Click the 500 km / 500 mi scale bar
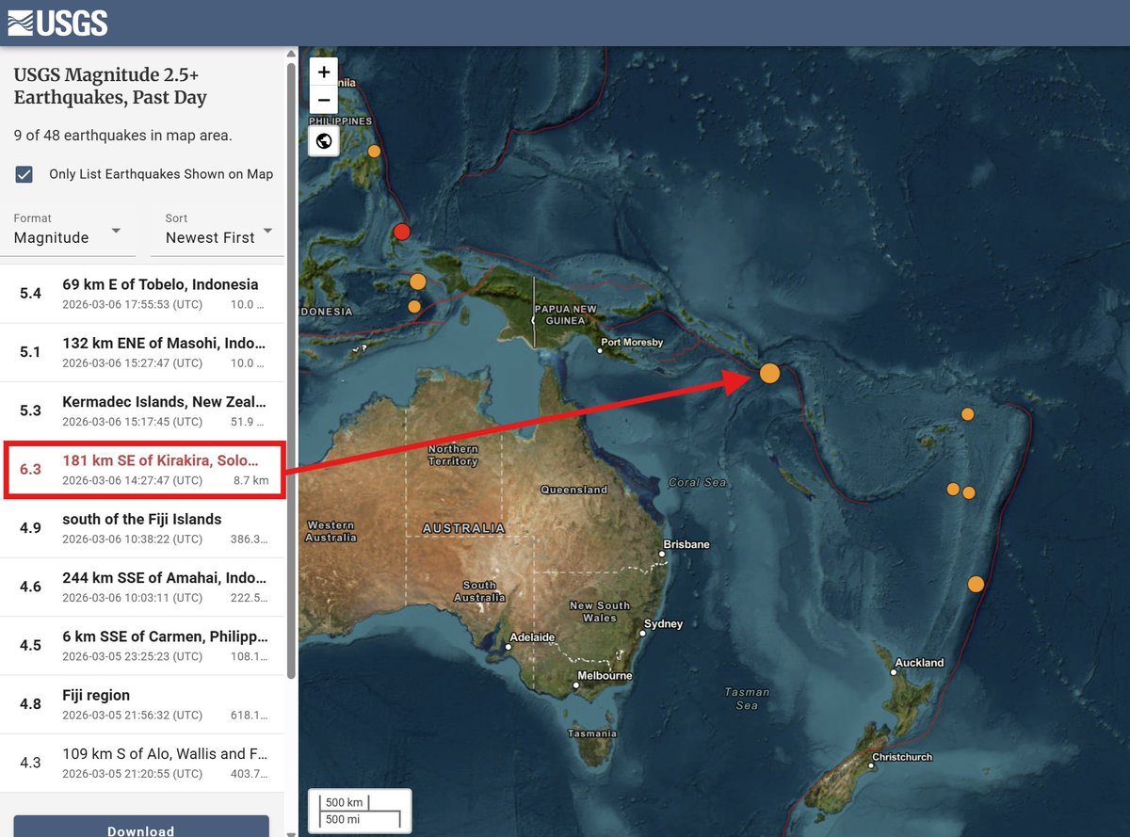Screen dimensions: 1130x837 pos(360,811)
